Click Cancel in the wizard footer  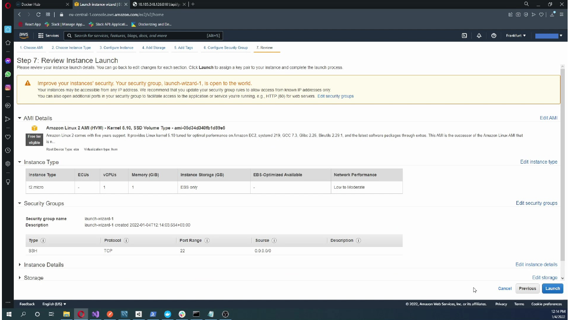pos(505,289)
